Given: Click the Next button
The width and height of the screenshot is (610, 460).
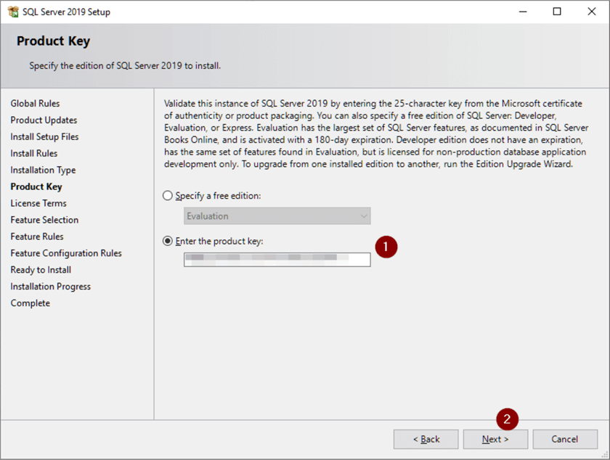Looking at the screenshot, I should pos(495,439).
